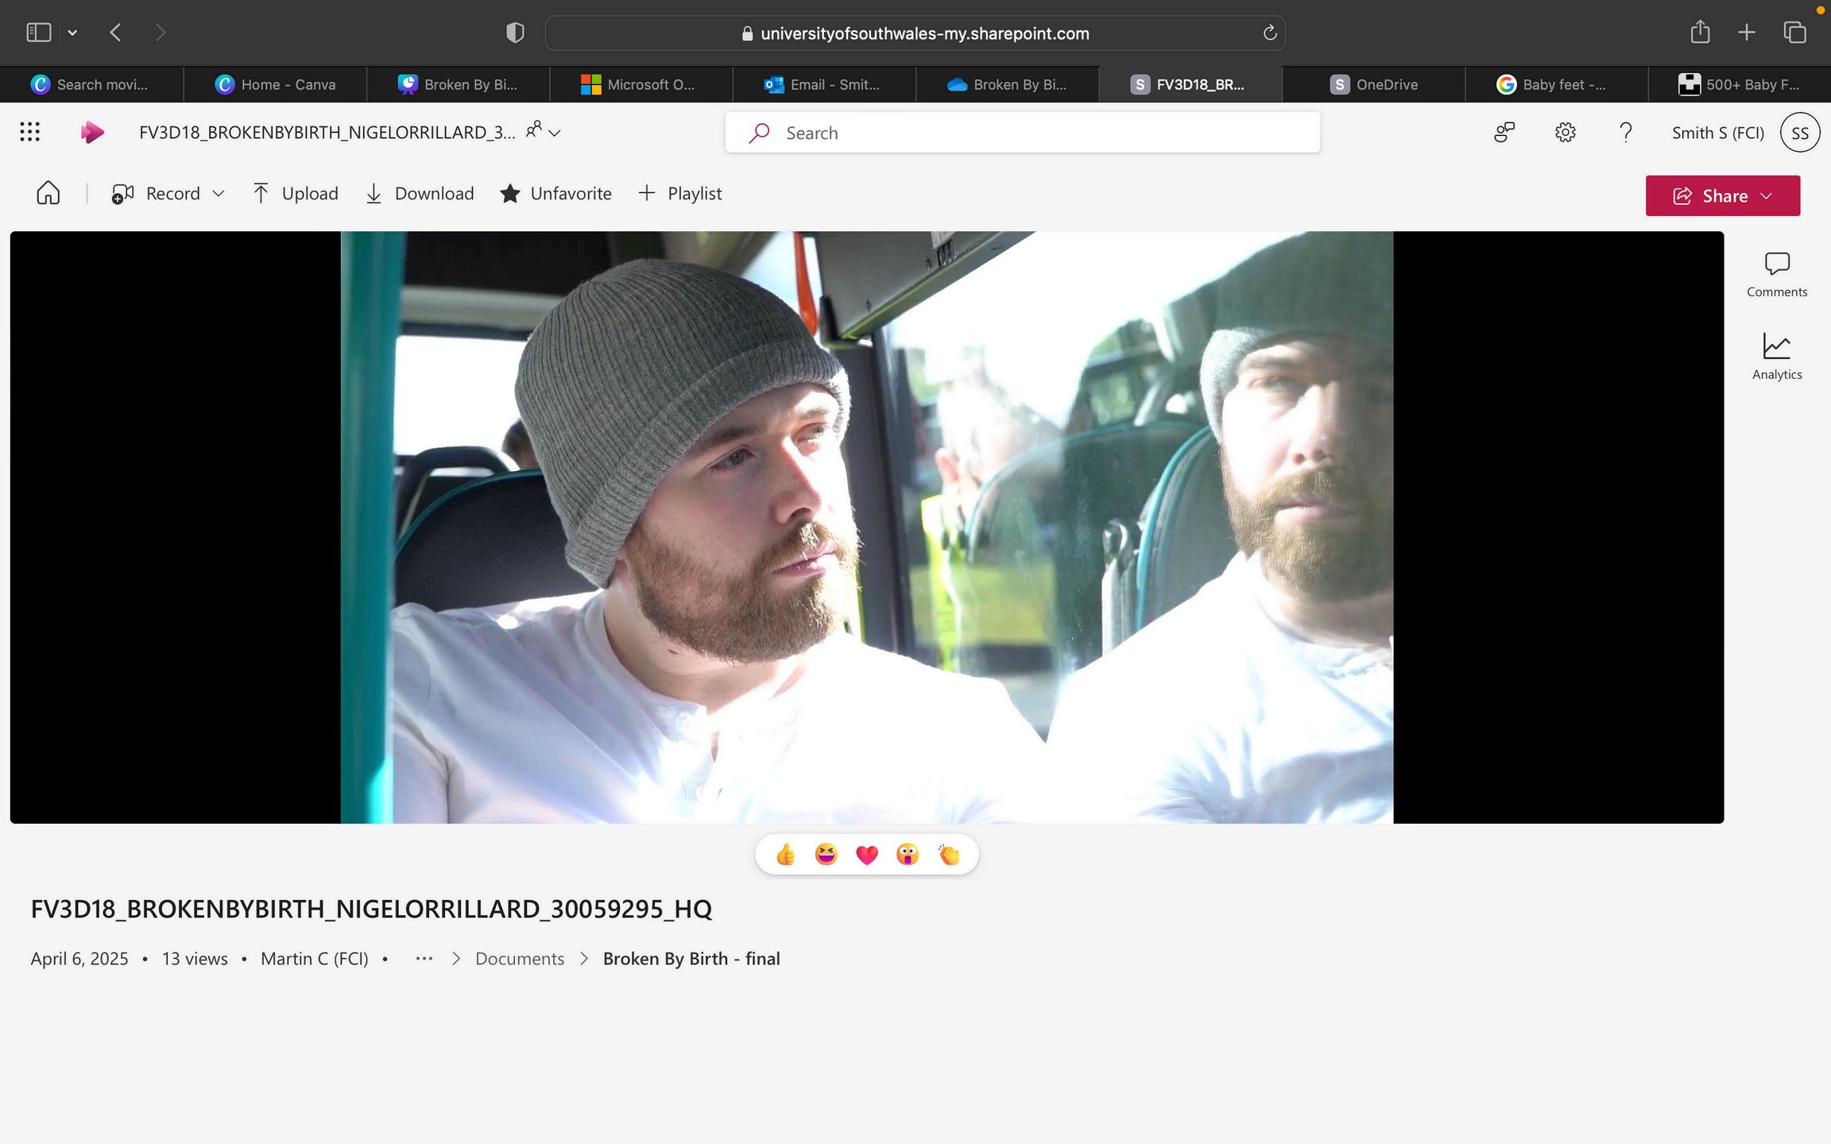The image size is (1831, 1144).
Task: Click the breadcrumb ellipsis for more folders
Action: pos(424,959)
